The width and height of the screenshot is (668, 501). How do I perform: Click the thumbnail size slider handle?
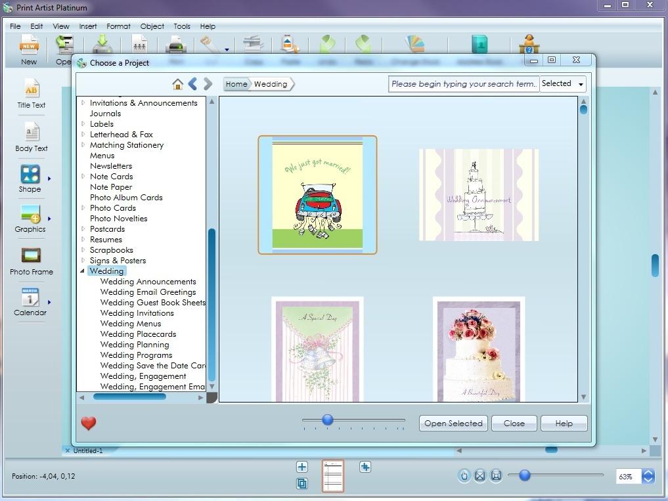coord(328,420)
